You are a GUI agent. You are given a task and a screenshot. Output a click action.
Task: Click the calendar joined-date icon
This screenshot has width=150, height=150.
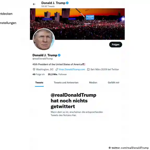(x=88, y=69)
